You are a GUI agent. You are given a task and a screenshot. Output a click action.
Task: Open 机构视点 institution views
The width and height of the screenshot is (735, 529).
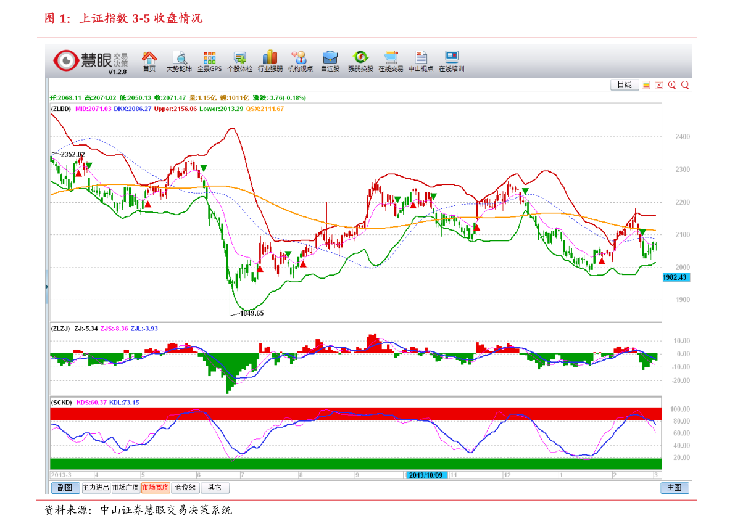(300, 61)
